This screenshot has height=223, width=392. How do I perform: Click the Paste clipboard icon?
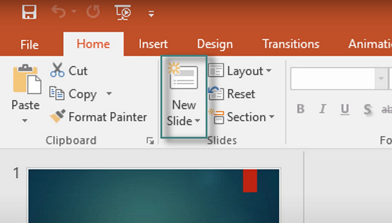click(27, 79)
